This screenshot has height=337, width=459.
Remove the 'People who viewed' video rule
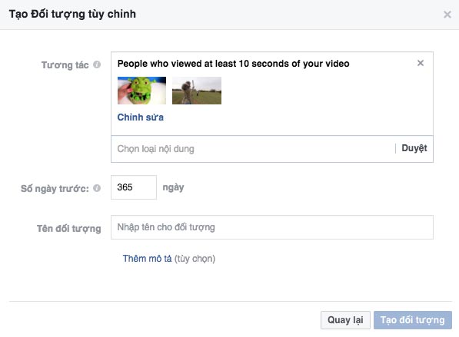421,63
